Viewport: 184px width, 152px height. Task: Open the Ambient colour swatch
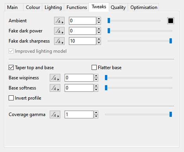(x=171, y=21)
